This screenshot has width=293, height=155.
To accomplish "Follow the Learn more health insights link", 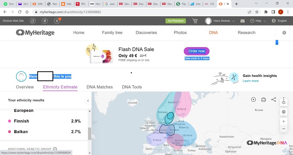I will click(x=251, y=81).
